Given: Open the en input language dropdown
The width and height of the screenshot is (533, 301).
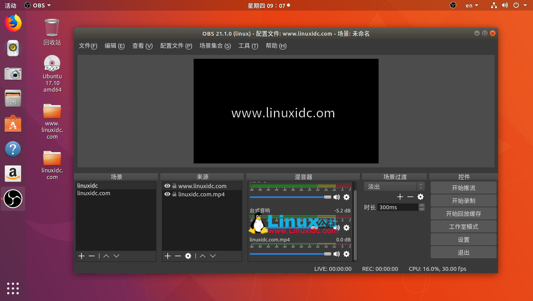Looking at the screenshot, I should click(472, 5).
